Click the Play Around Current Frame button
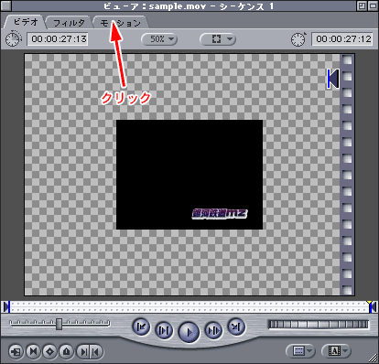This screenshot has width=379, height=364. click(213, 330)
